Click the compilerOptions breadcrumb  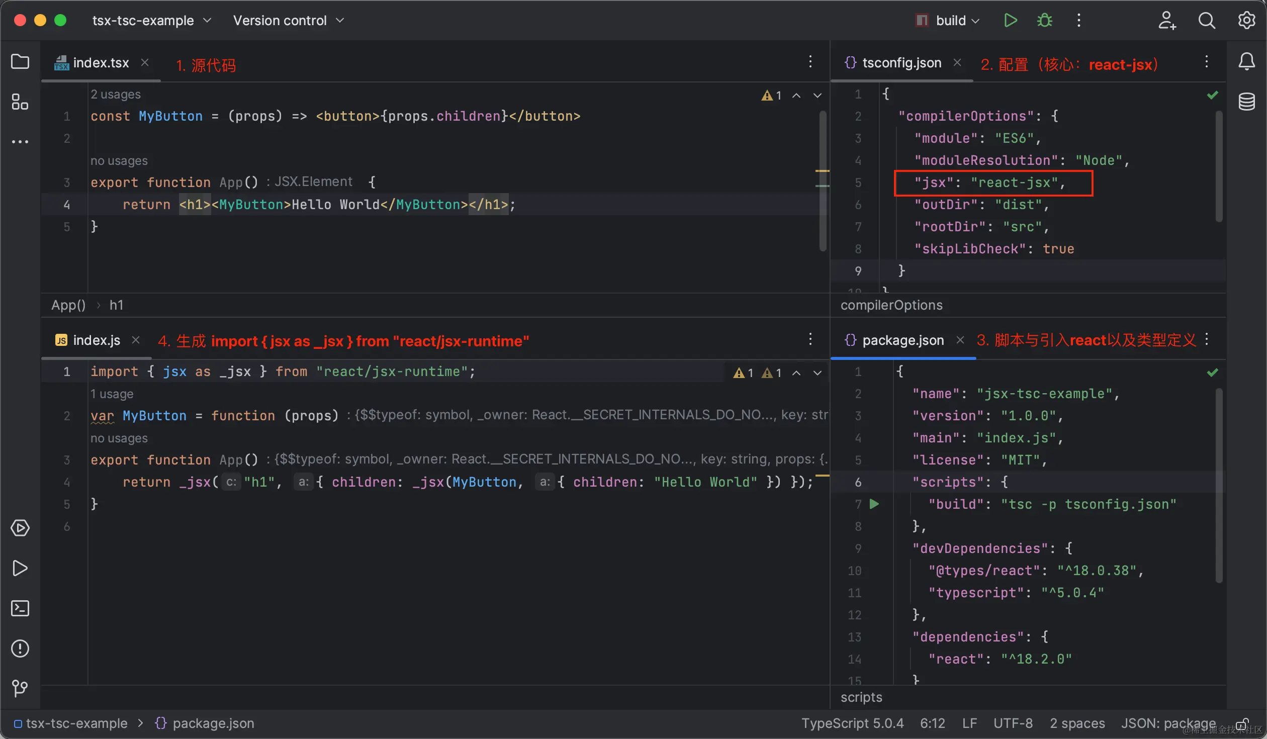coord(891,305)
